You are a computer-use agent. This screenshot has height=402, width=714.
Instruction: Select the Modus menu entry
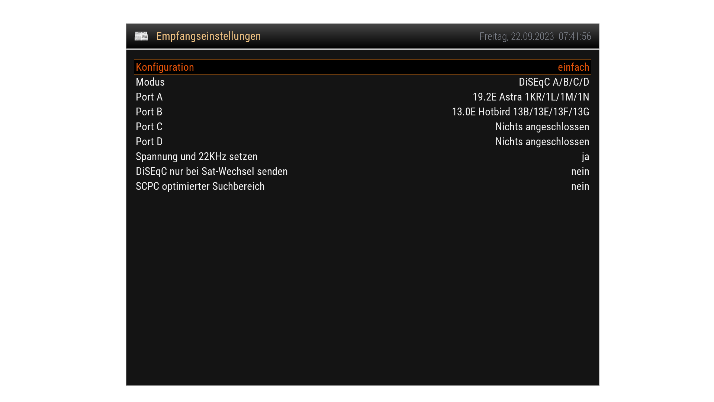(x=150, y=82)
